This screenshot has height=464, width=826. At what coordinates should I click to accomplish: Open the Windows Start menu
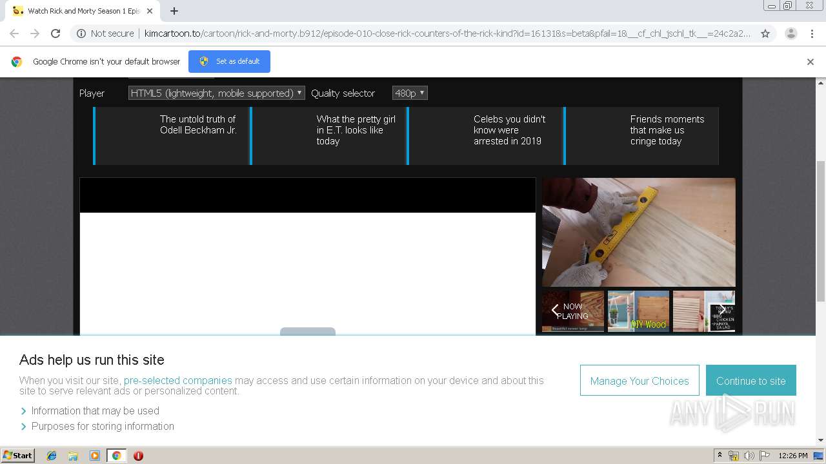(x=18, y=455)
